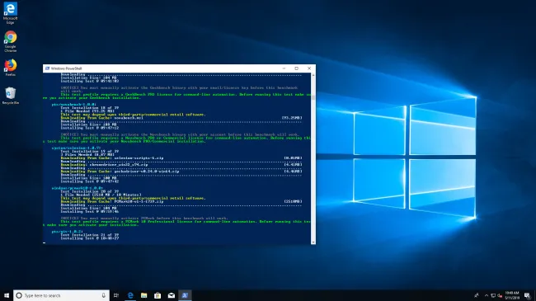Launch Edge from the taskbar
Screen dimensions: 536x301
point(130,295)
